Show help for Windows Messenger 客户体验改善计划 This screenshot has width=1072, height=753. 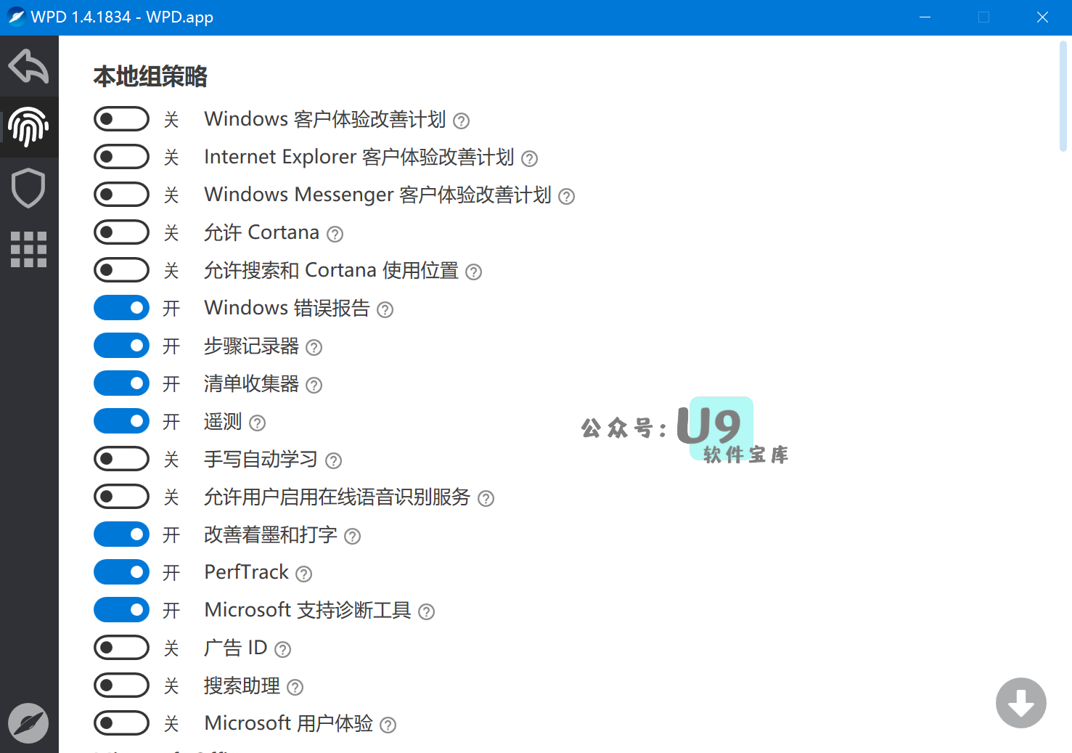[x=567, y=196]
